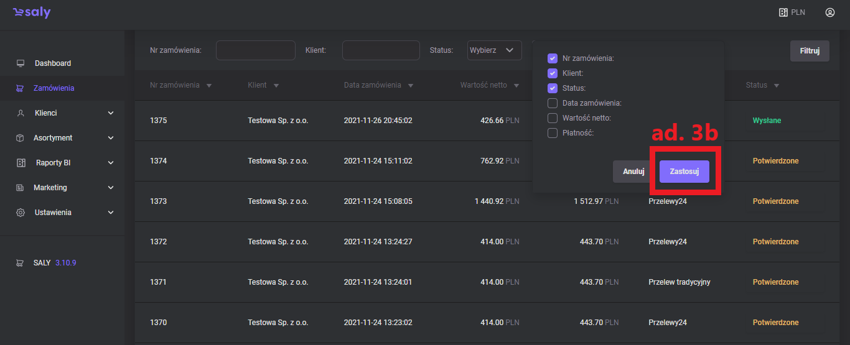Click the PLN currency icon
The height and width of the screenshot is (345, 850).
click(783, 12)
